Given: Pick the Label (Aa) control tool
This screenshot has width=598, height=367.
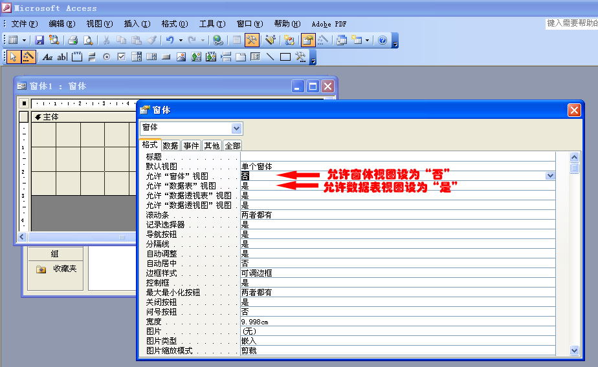Looking at the screenshot, I should (47, 57).
